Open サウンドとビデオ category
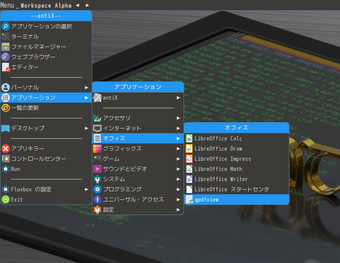340x263 pixels. pos(138,169)
